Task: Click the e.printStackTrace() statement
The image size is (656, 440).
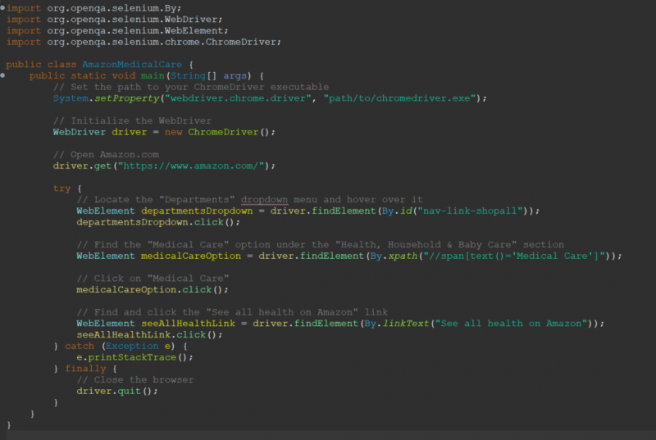Action: [134, 358]
